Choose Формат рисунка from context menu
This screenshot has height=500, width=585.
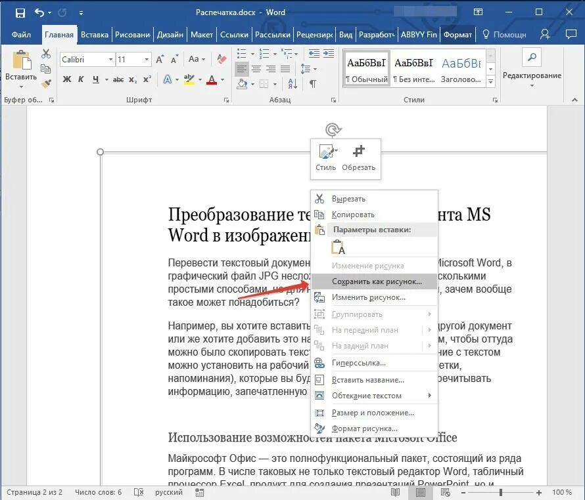click(x=364, y=428)
